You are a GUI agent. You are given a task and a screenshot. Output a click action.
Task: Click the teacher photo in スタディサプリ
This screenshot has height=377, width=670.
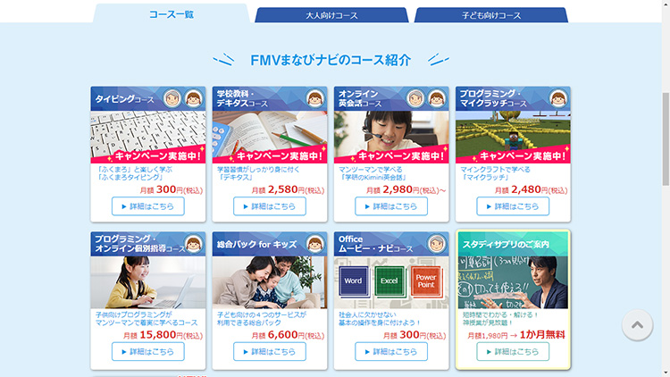tap(513, 282)
